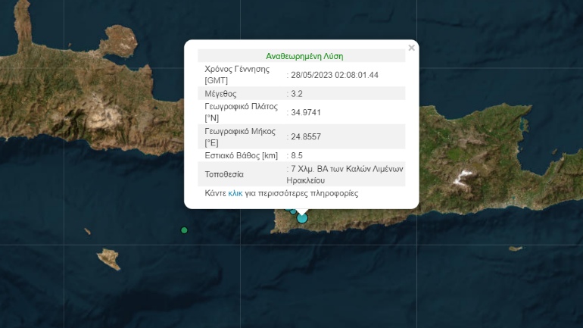583x328 pixels.
Task: Click the 'Εστιακό Βάθος [km]' label
Action: (x=242, y=155)
